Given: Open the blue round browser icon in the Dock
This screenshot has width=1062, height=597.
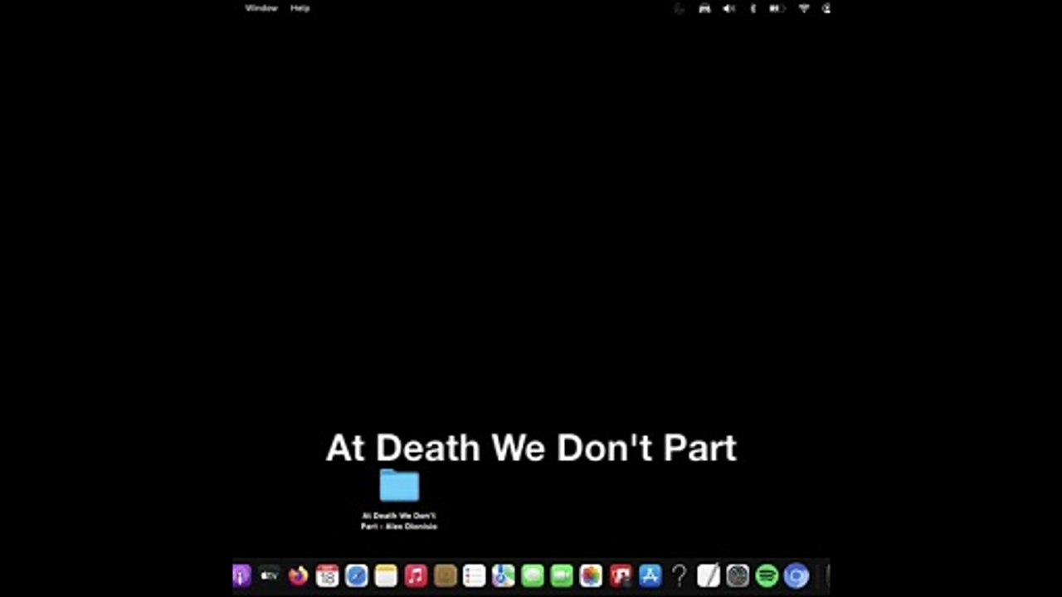Looking at the screenshot, I should (796, 575).
